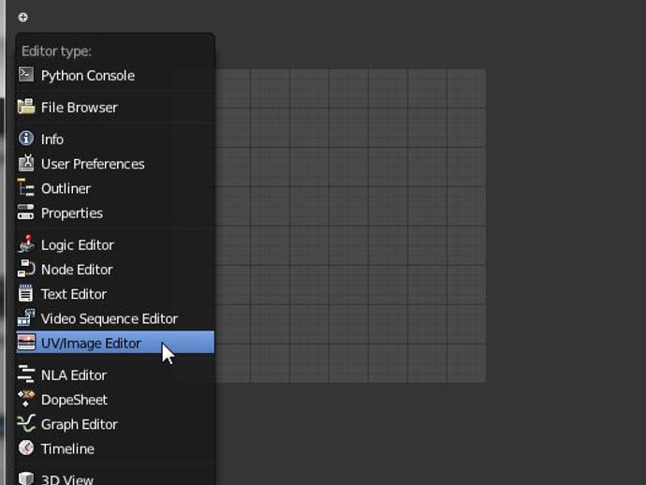
Task: Choose DopeSheet editor type
Action: (115, 399)
